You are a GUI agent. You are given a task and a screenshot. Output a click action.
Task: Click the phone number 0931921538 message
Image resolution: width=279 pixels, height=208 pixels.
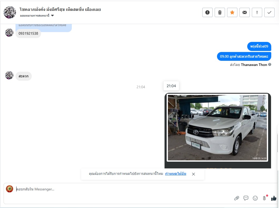click(28, 33)
